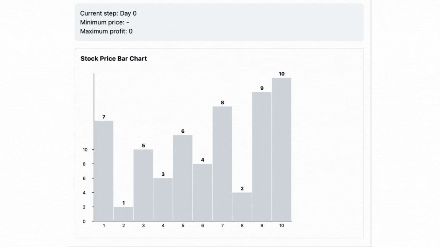Viewport: 440px width, 247px height.
Task: Click the day 7 bar labeled 8
Action: point(222,164)
